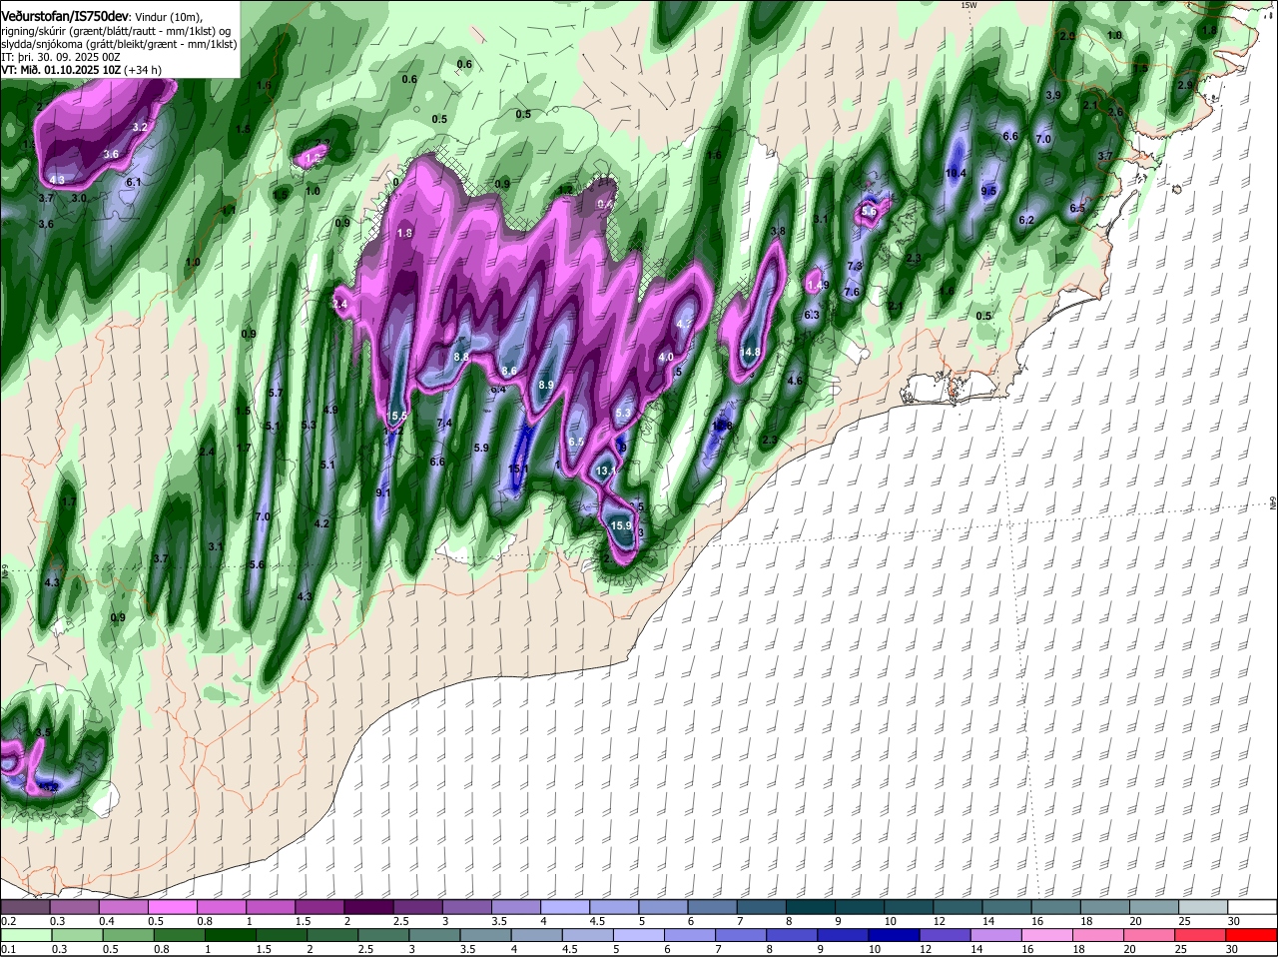Click the 13.1 value on the map
This screenshot has height=957, width=1278.
click(x=607, y=471)
